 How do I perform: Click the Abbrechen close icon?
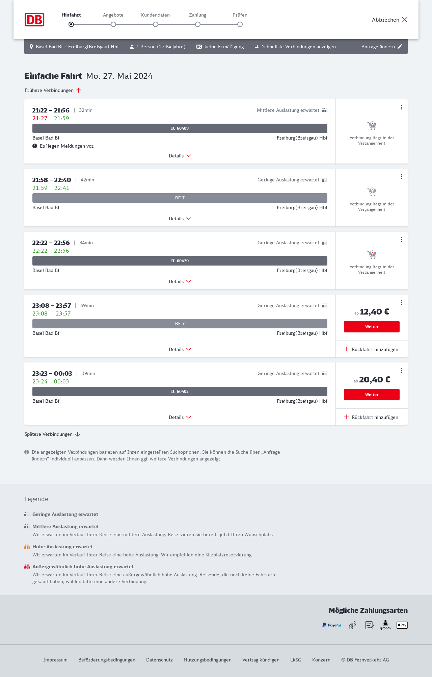tap(405, 20)
